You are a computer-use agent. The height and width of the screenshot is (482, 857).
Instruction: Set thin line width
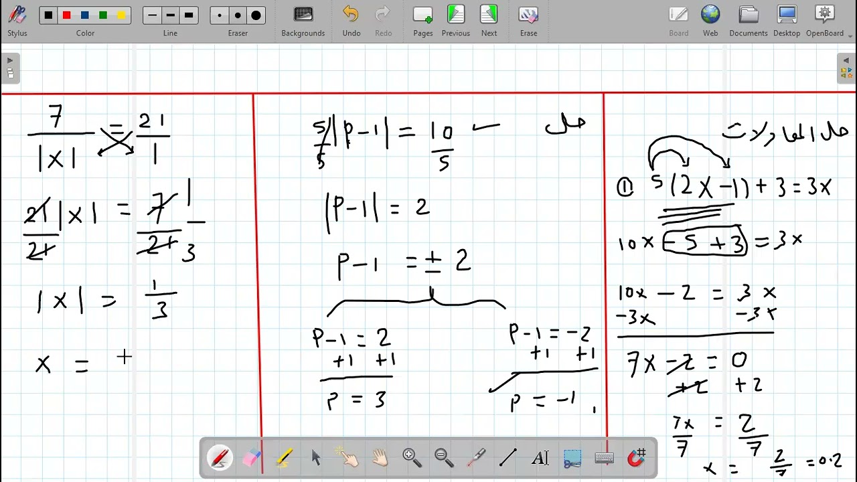coord(153,15)
